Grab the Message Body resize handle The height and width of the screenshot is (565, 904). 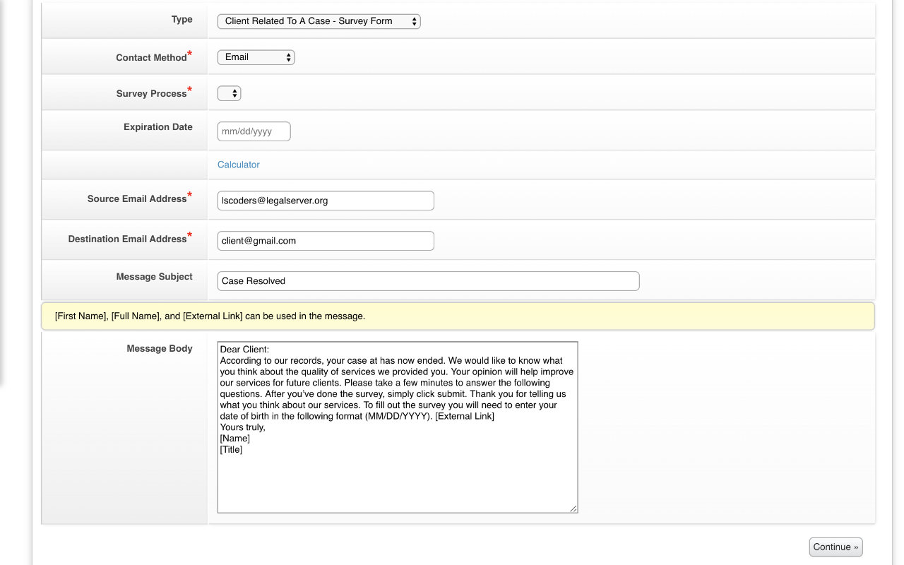(x=573, y=509)
